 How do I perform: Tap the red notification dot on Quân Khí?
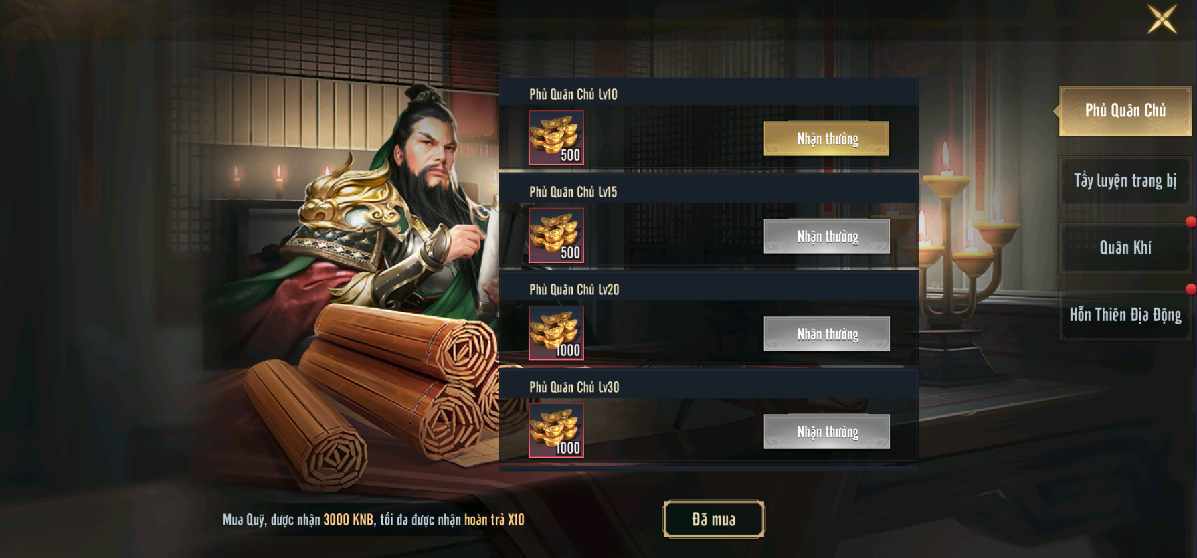[x=1190, y=222]
